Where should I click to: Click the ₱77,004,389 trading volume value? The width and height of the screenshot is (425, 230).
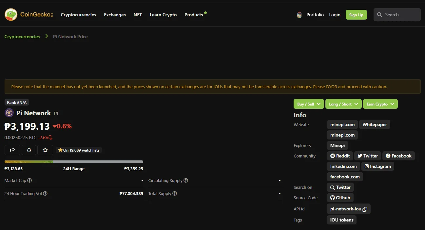131,193
